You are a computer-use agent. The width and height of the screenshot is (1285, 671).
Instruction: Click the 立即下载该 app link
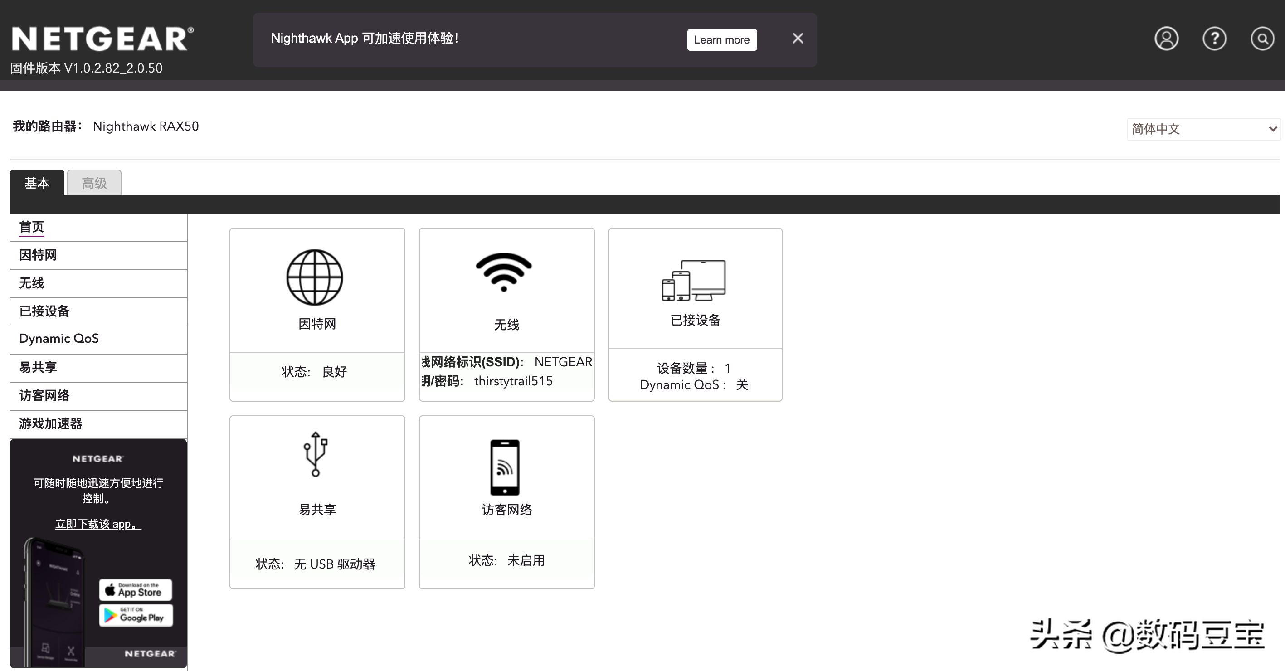pyautogui.click(x=98, y=524)
